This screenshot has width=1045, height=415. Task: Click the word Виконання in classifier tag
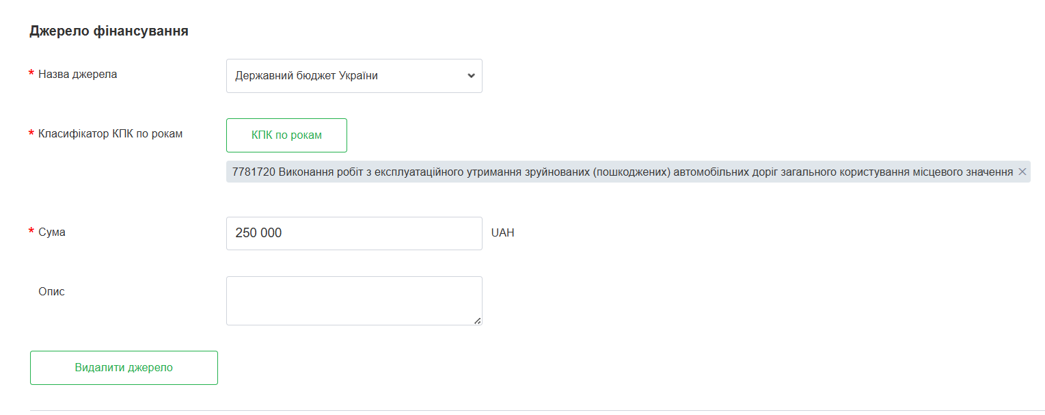(308, 172)
